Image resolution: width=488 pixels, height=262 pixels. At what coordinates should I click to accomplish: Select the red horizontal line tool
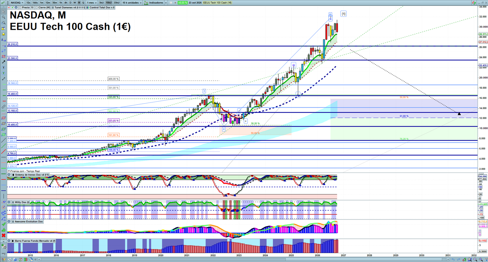click(x=4, y=101)
